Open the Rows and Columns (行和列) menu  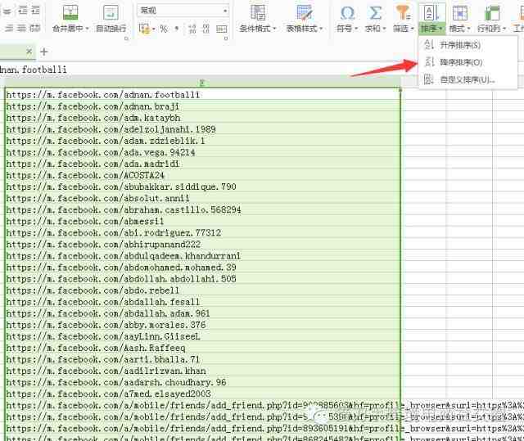(491, 18)
